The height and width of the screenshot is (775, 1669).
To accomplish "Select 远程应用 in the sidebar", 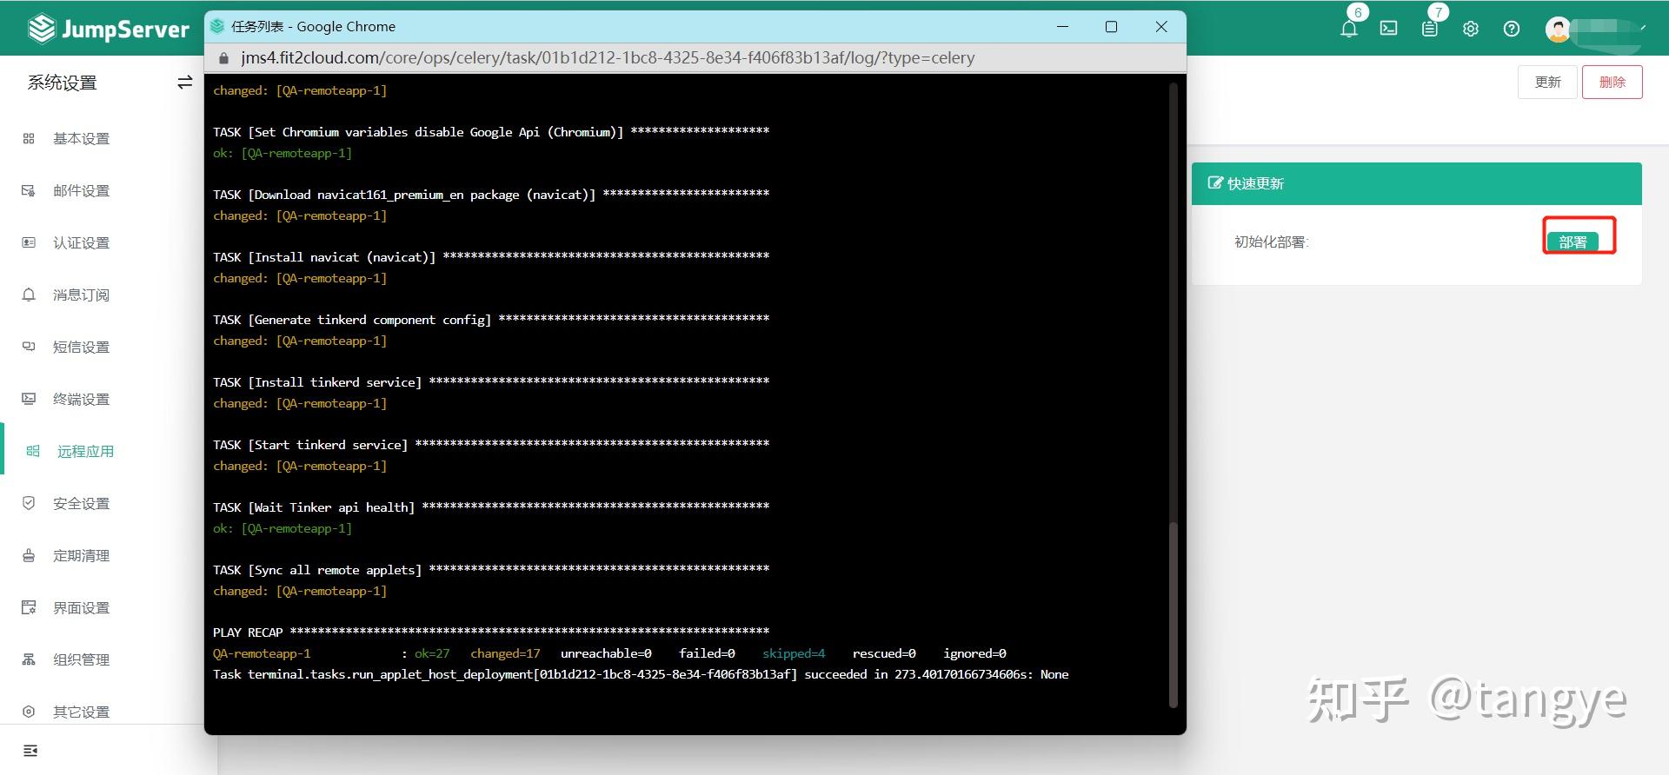I will pos(85,452).
